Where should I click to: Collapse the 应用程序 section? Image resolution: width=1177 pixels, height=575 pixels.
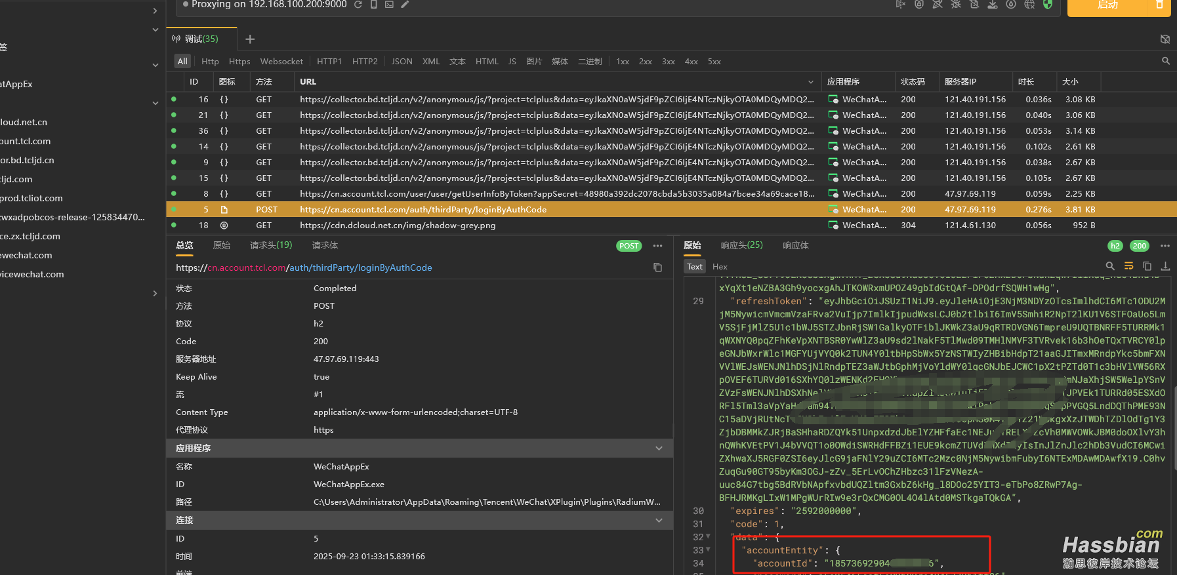tap(659, 448)
